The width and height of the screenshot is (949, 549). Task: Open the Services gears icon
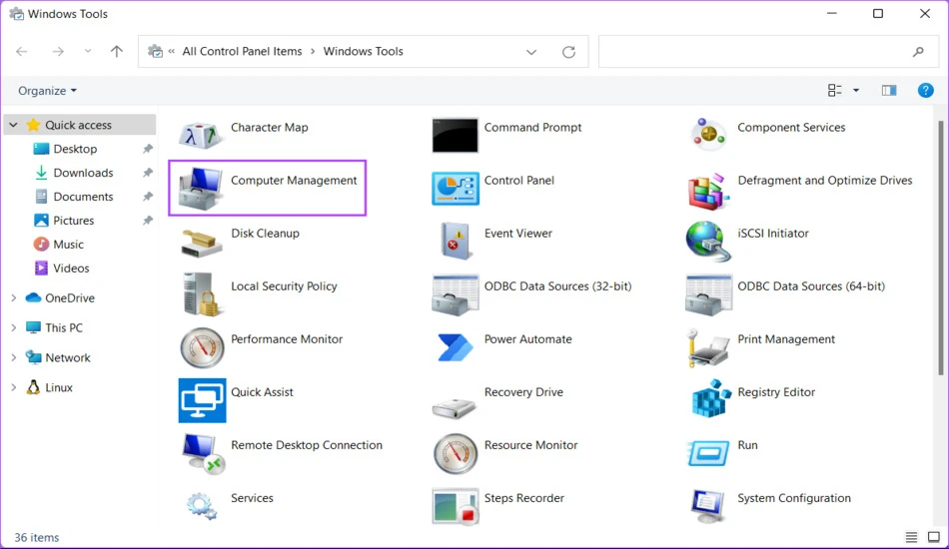(x=202, y=505)
